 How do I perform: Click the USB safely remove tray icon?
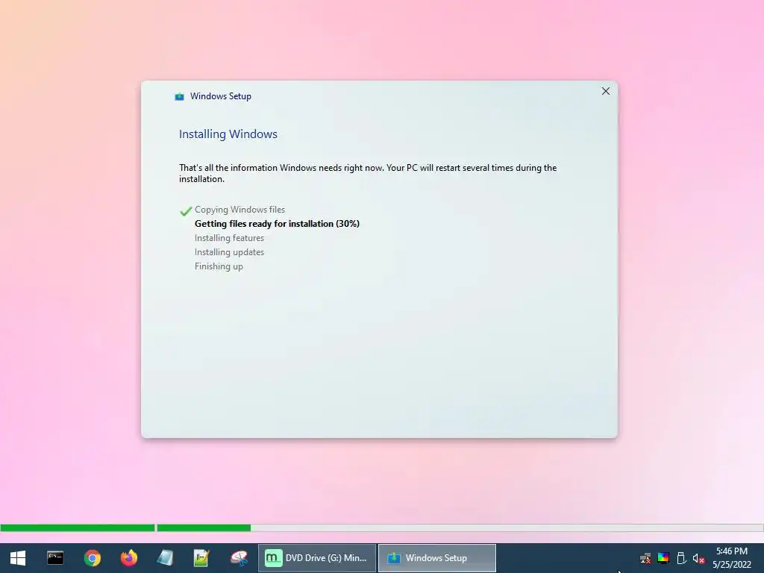click(x=681, y=558)
